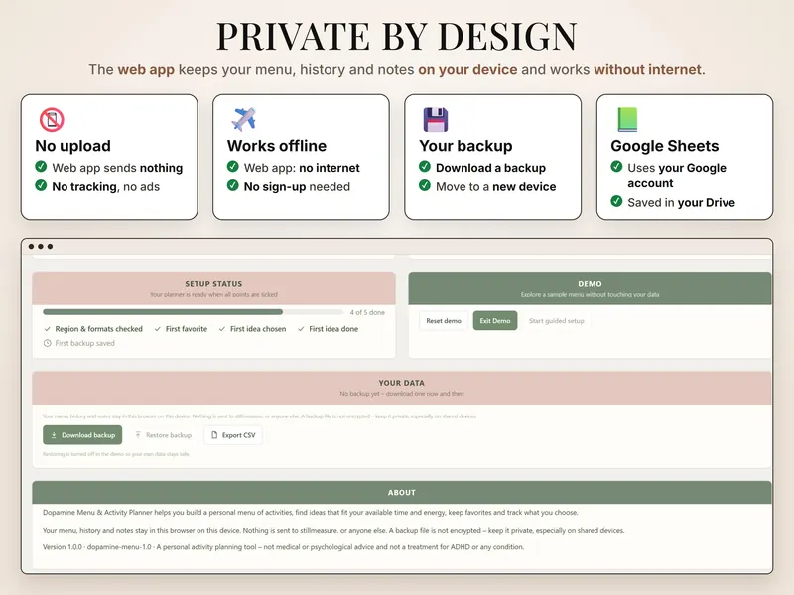Click the clock icon next to First backup saved
The height and width of the screenshot is (595, 794).
(x=47, y=343)
